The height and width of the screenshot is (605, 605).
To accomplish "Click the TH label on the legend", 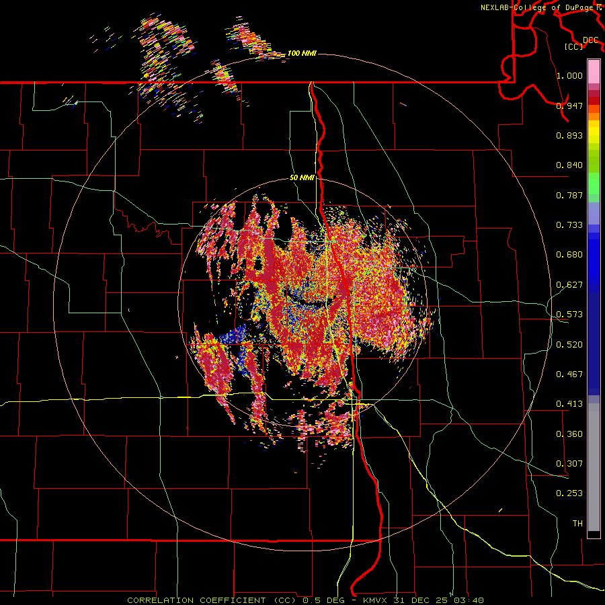I will [x=577, y=523].
